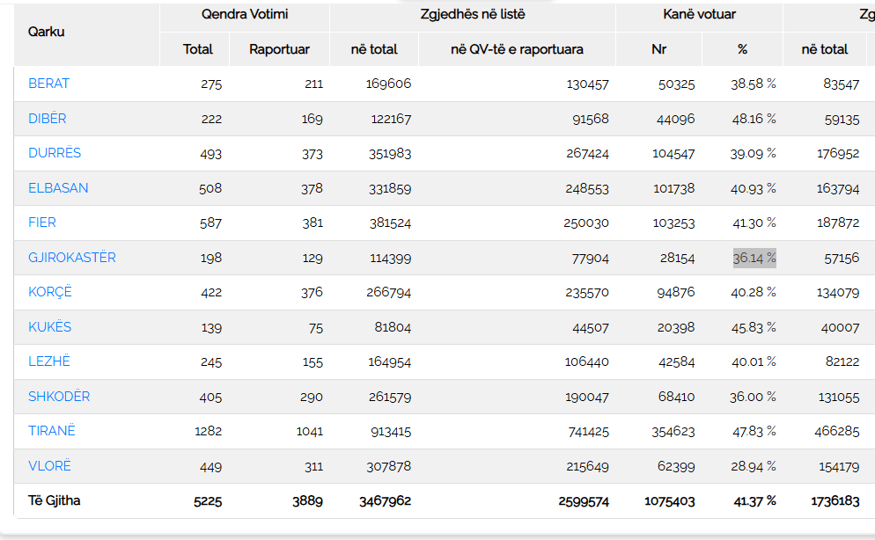The image size is (875, 540).
Task: Click the TIRANË link
Action: pyautogui.click(x=52, y=431)
